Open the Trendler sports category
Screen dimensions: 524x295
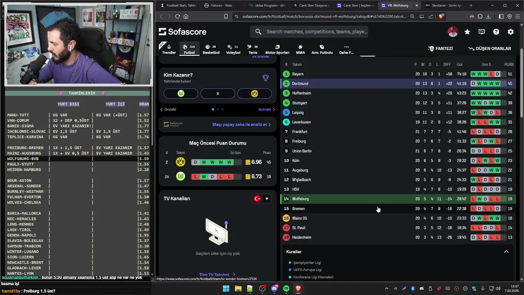tap(169, 49)
